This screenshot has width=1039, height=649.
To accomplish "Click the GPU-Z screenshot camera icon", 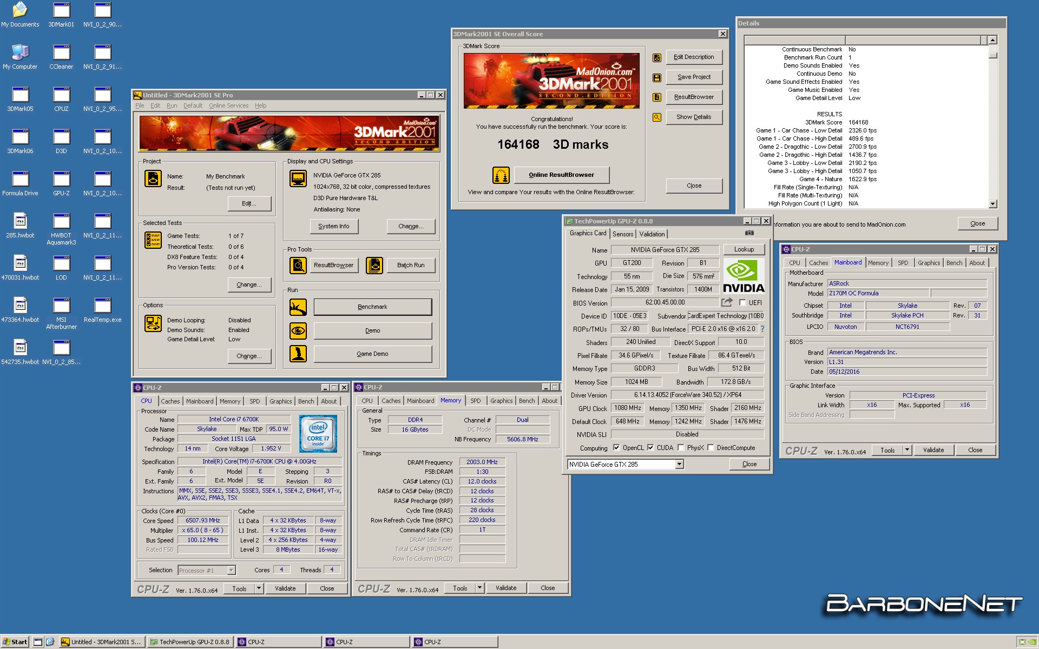I will pyautogui.click(x=749, y=233).
